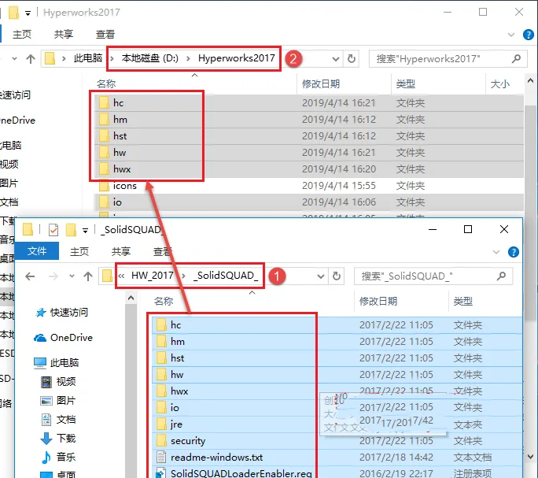Click refresh button in Hyperworks2017 address bar

(x=352, y=59)
